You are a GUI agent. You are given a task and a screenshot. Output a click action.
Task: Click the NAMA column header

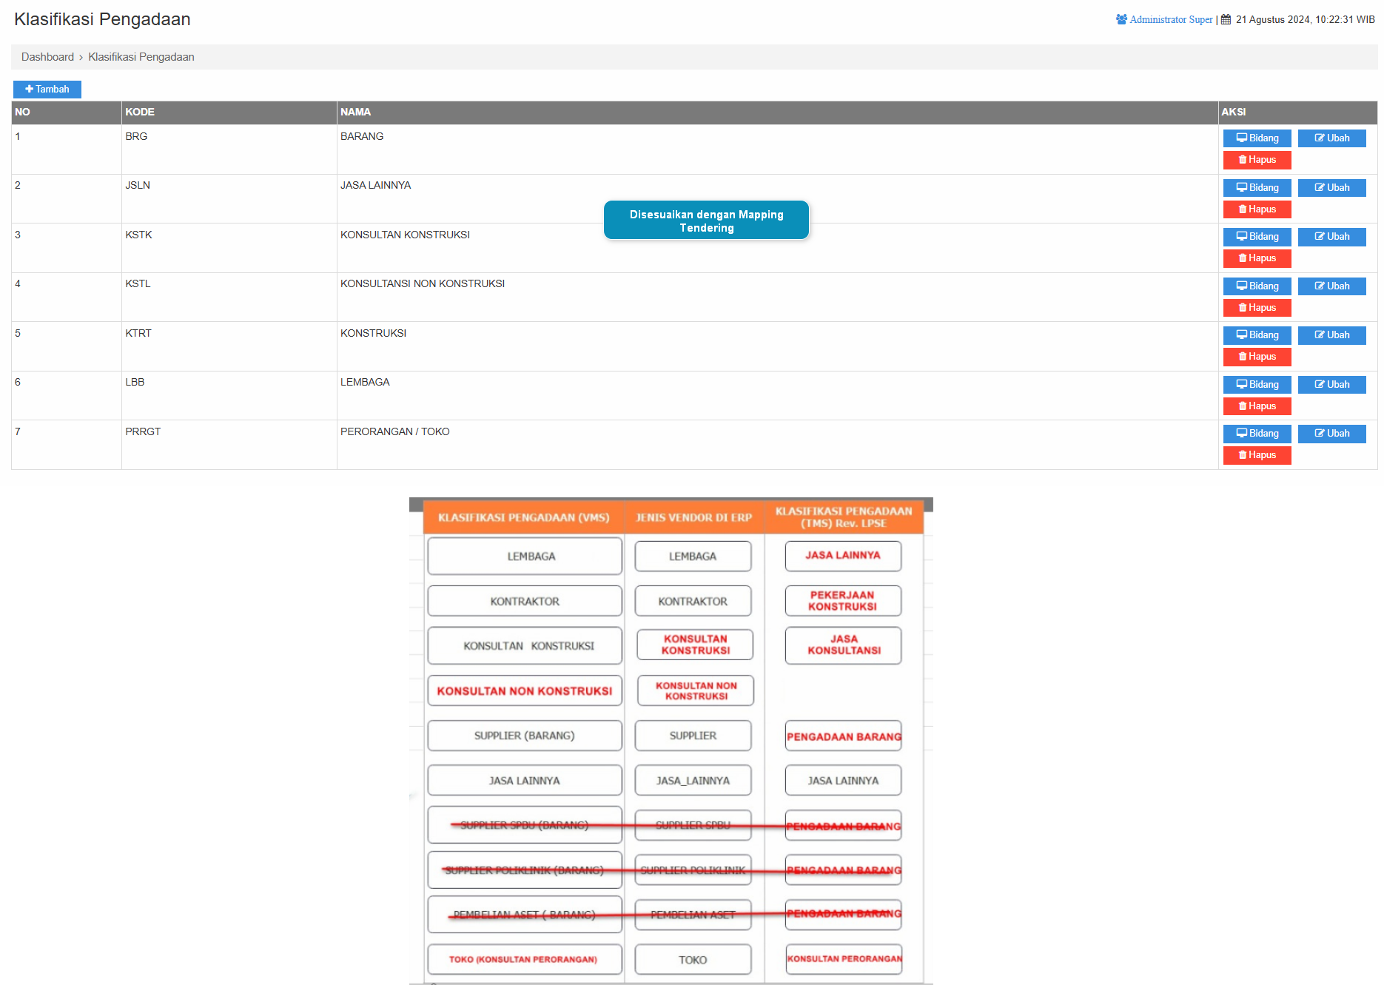tap(355, 112)
